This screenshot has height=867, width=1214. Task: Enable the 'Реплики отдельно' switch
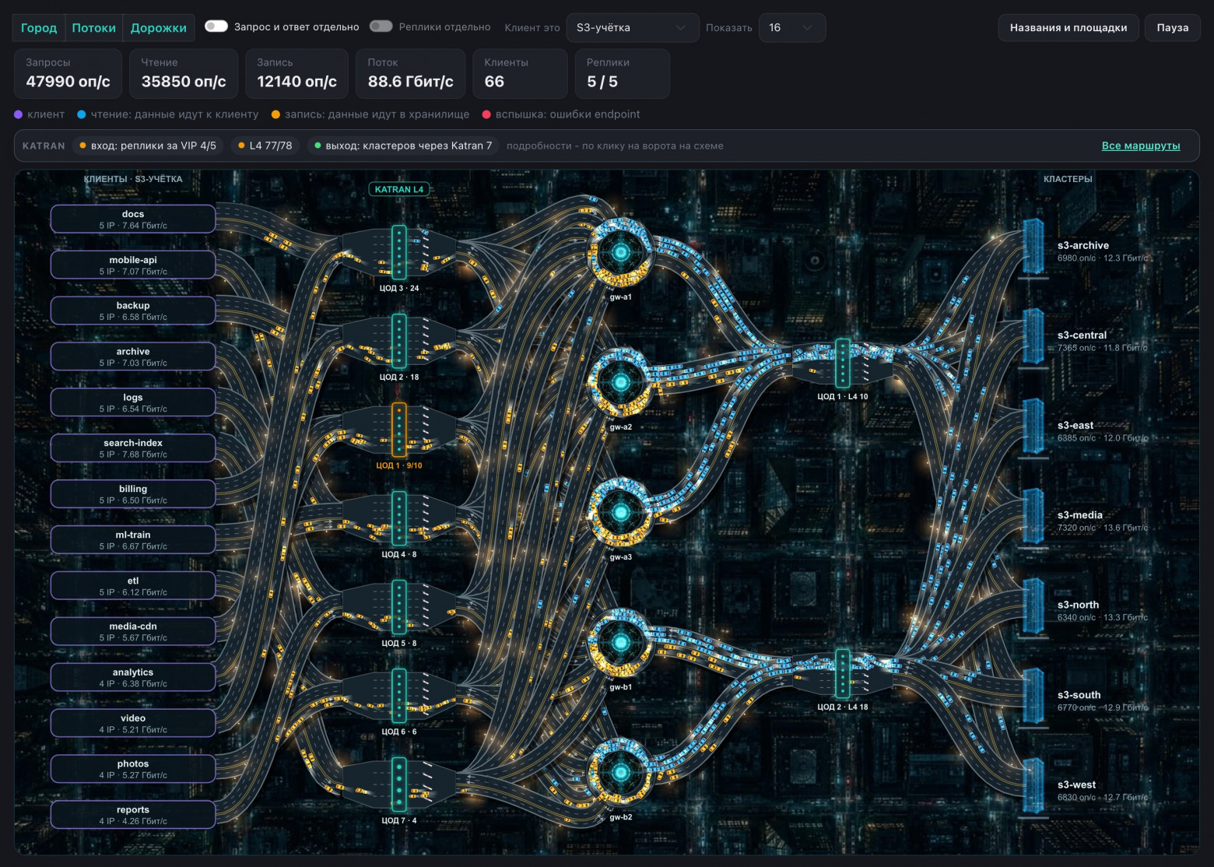(x=381, y=26)
